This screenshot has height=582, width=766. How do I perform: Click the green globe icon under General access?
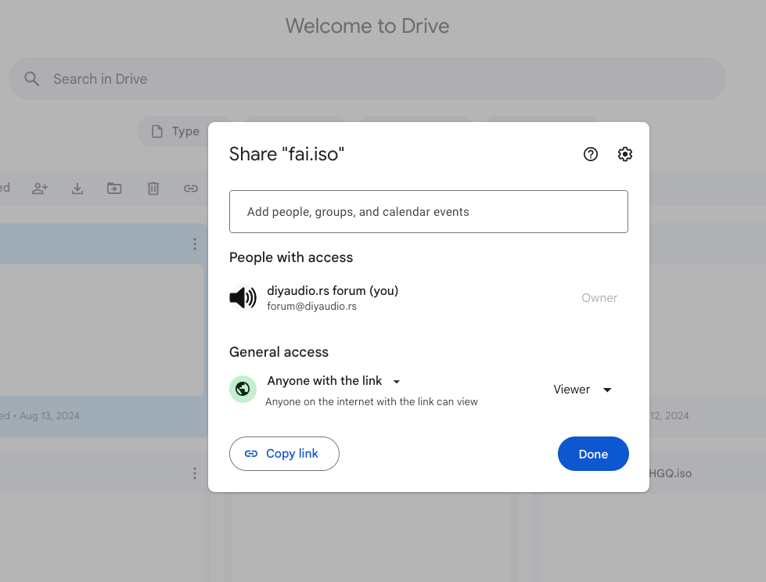tap(243, 389)
